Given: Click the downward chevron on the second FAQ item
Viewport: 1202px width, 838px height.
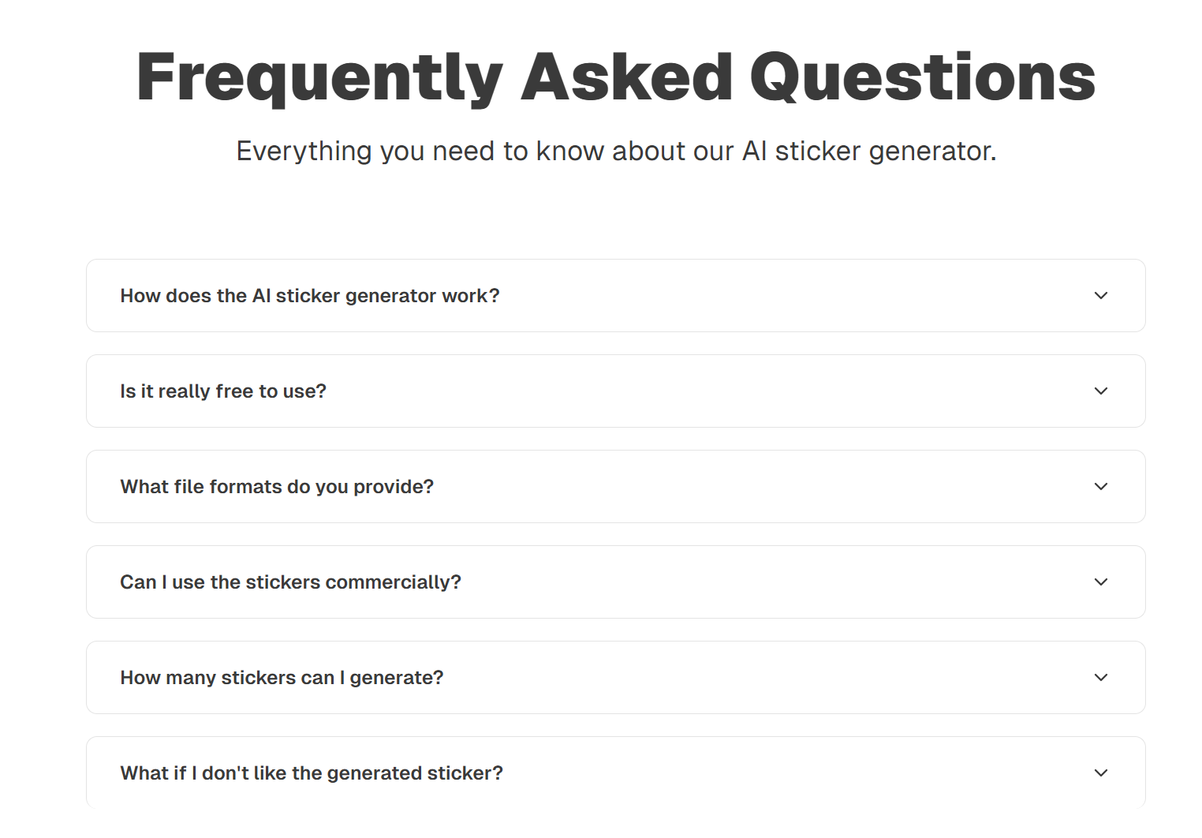Looking at the screenshot, I should [x=1101, y=391].
